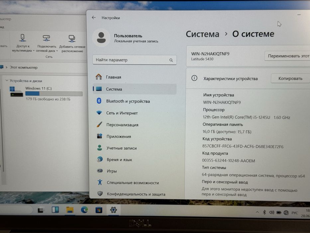Click device name value WIN-N2HAKIQTNF9
The width and height of the screenshot is (310, 233).
[x=222, y=103]
